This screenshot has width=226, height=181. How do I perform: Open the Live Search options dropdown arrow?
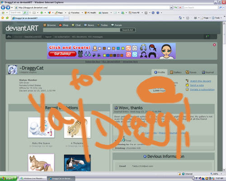(x=224, y=7)
